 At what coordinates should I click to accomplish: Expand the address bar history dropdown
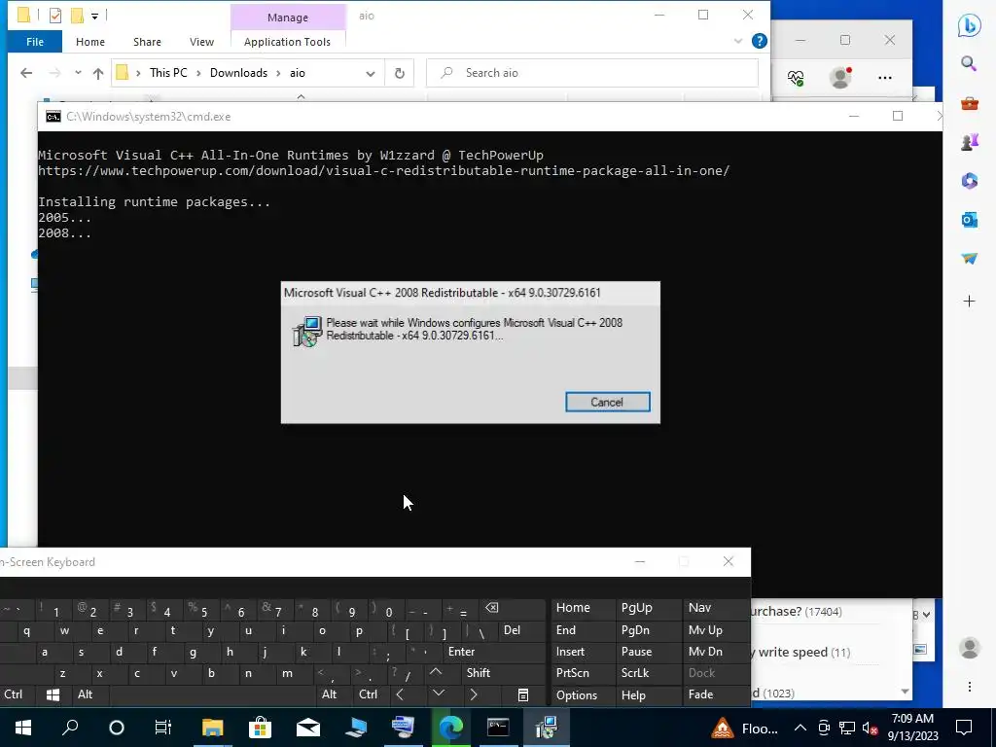371,74
